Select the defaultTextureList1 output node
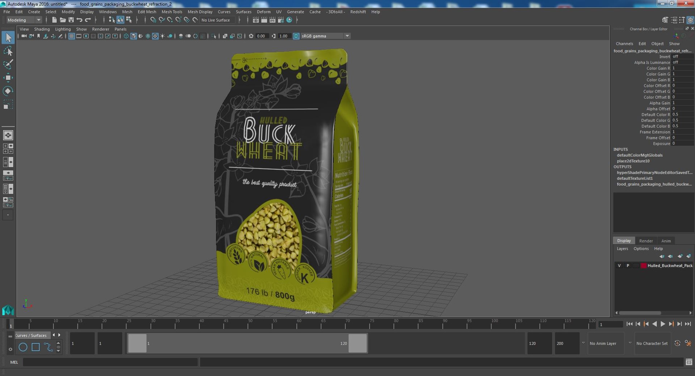 pyautogui.click(x=635, y=178)
